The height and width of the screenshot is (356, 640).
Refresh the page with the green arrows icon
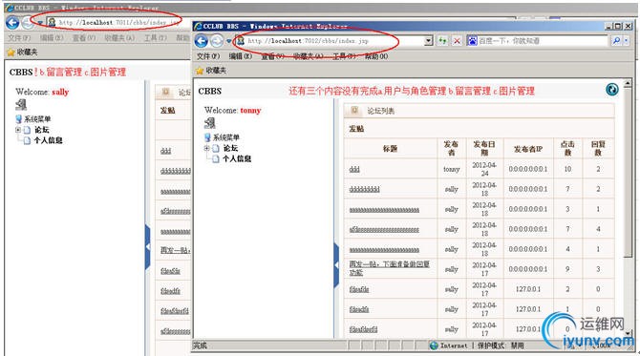tap(442, 41)
